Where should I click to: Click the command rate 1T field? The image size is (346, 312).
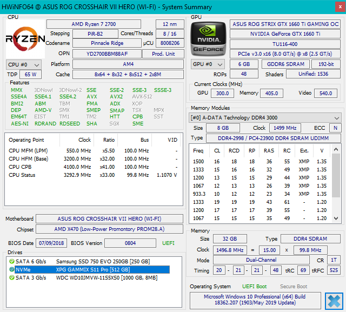point(334,260)
